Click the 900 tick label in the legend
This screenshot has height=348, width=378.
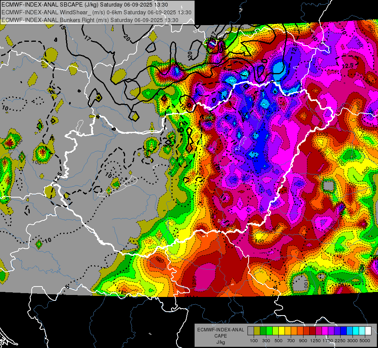303,341
